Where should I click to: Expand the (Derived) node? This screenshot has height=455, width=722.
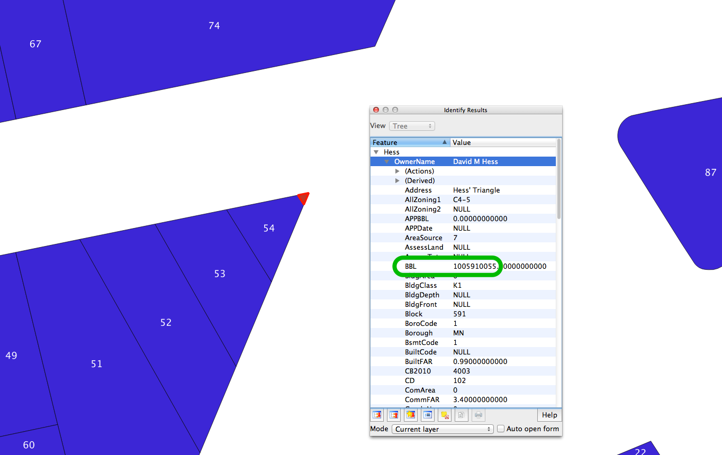tap(398, 181)
